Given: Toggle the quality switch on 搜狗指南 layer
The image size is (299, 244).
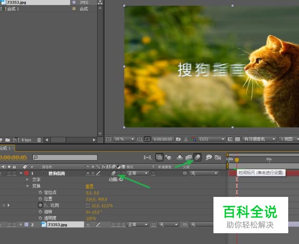Looking at the screenshot, I should 98,173.
